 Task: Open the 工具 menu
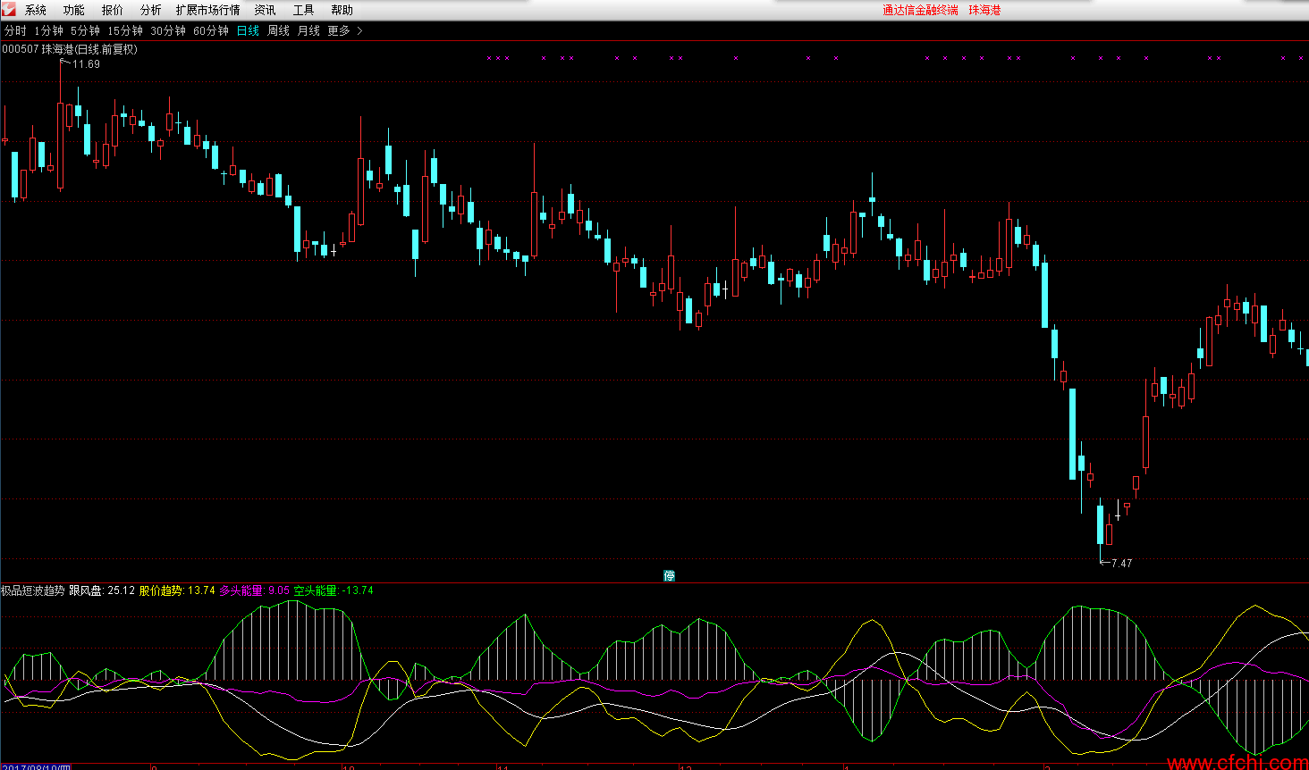tap(303, 10)
